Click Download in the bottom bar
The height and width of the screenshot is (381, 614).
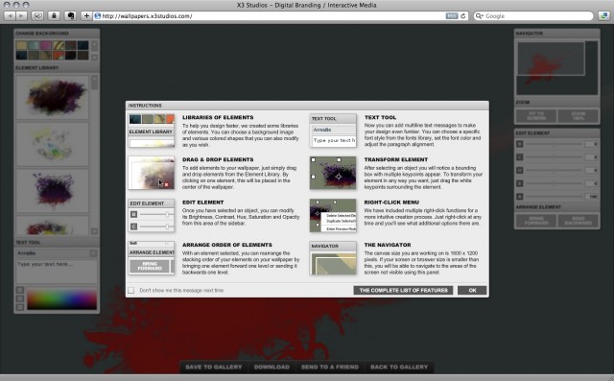coord(272,367)
